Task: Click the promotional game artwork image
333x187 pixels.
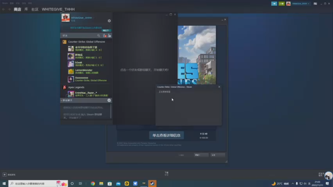Action: (x=196, y=55)
